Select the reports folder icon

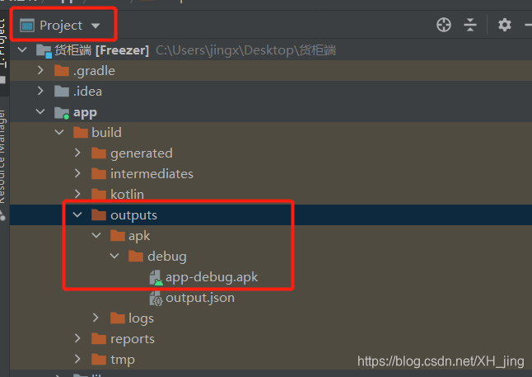pos(99,338)
